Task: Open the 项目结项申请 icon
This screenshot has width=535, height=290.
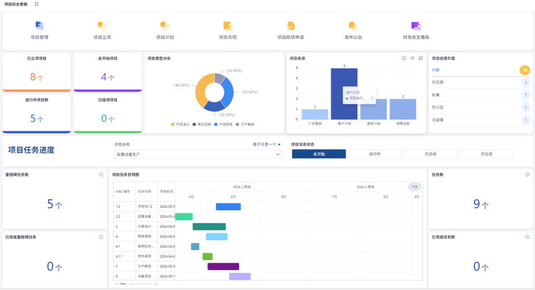Action: click(x=291, y=26)
